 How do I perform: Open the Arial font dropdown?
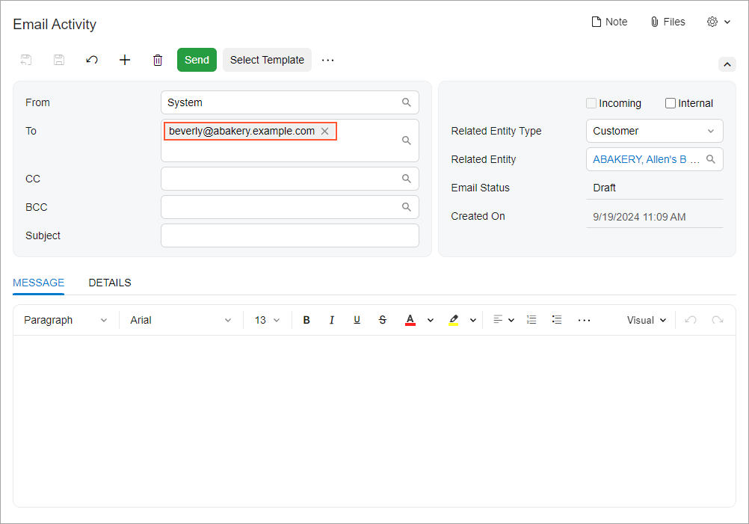(x=181, y=320)
